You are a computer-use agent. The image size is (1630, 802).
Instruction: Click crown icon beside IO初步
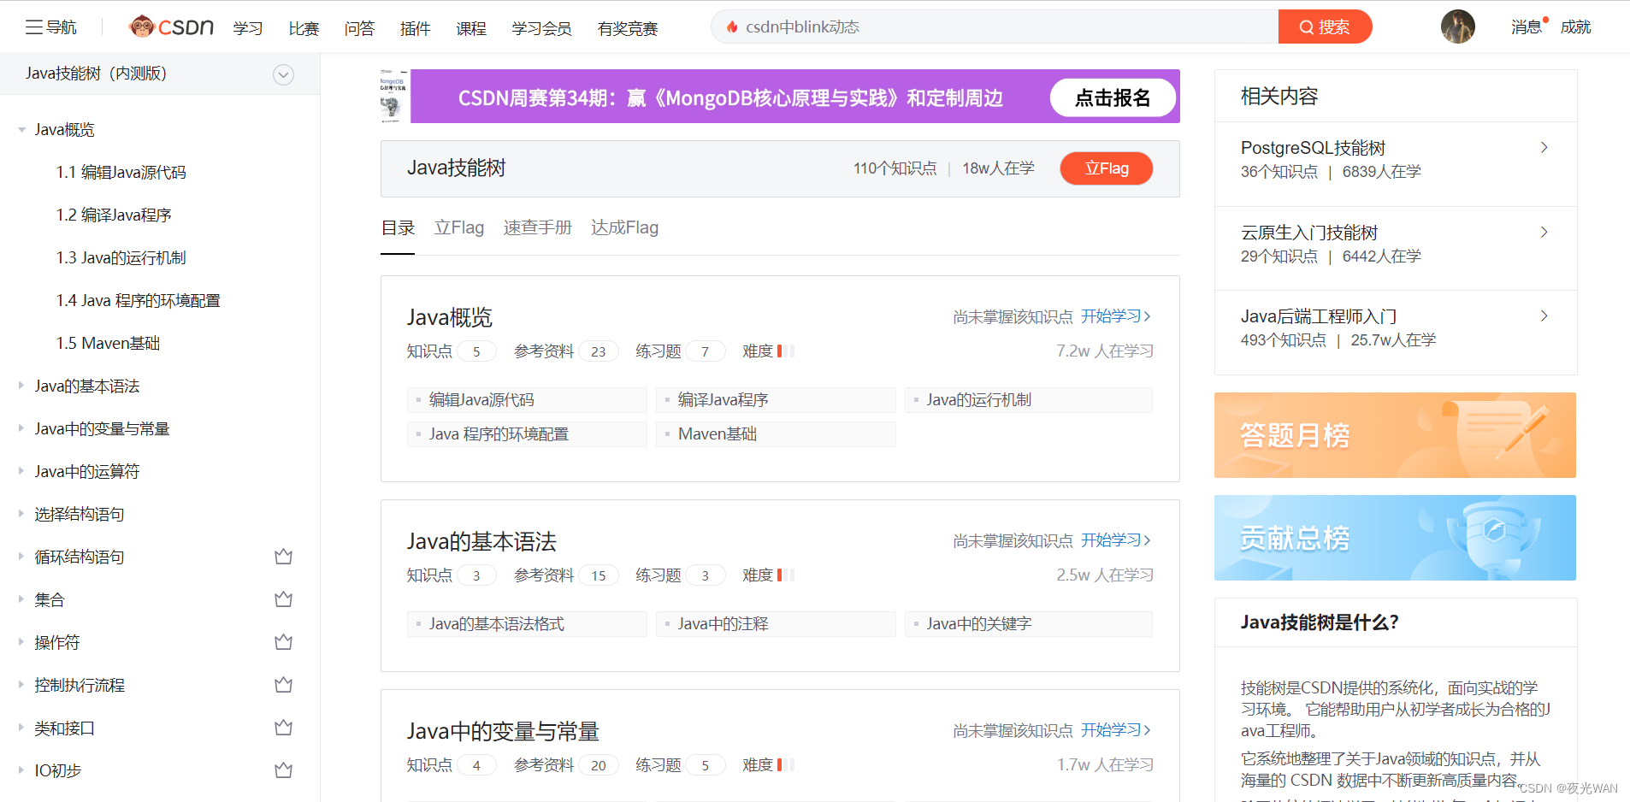pos(284,770)
